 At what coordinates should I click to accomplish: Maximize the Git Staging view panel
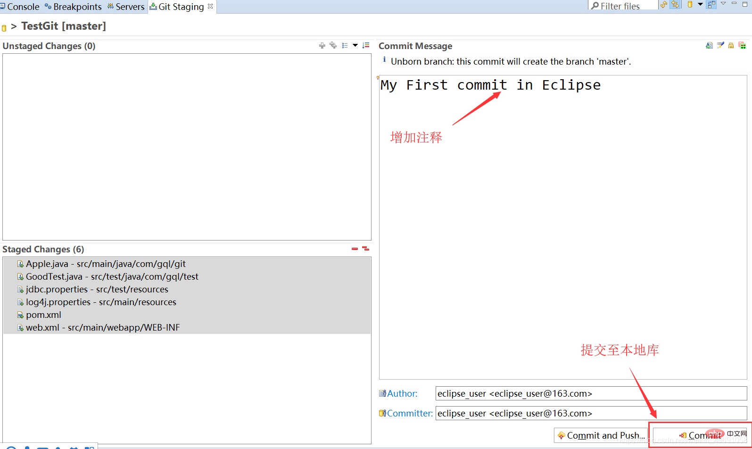coord(745,4)
